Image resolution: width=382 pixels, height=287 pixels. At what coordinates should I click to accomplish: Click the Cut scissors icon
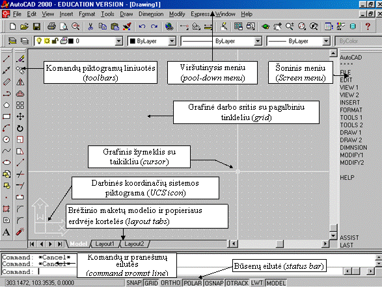(x=90, y=26)
